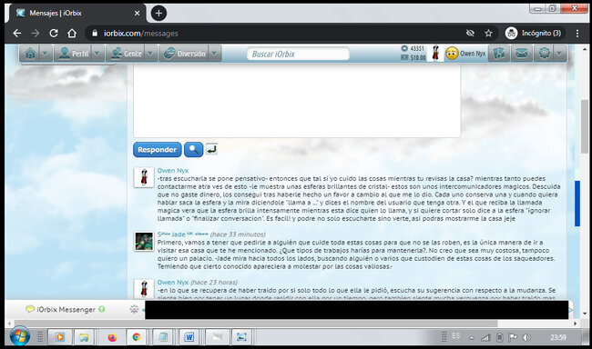Open the mail envelope icon in navbar

coord(521,54)
